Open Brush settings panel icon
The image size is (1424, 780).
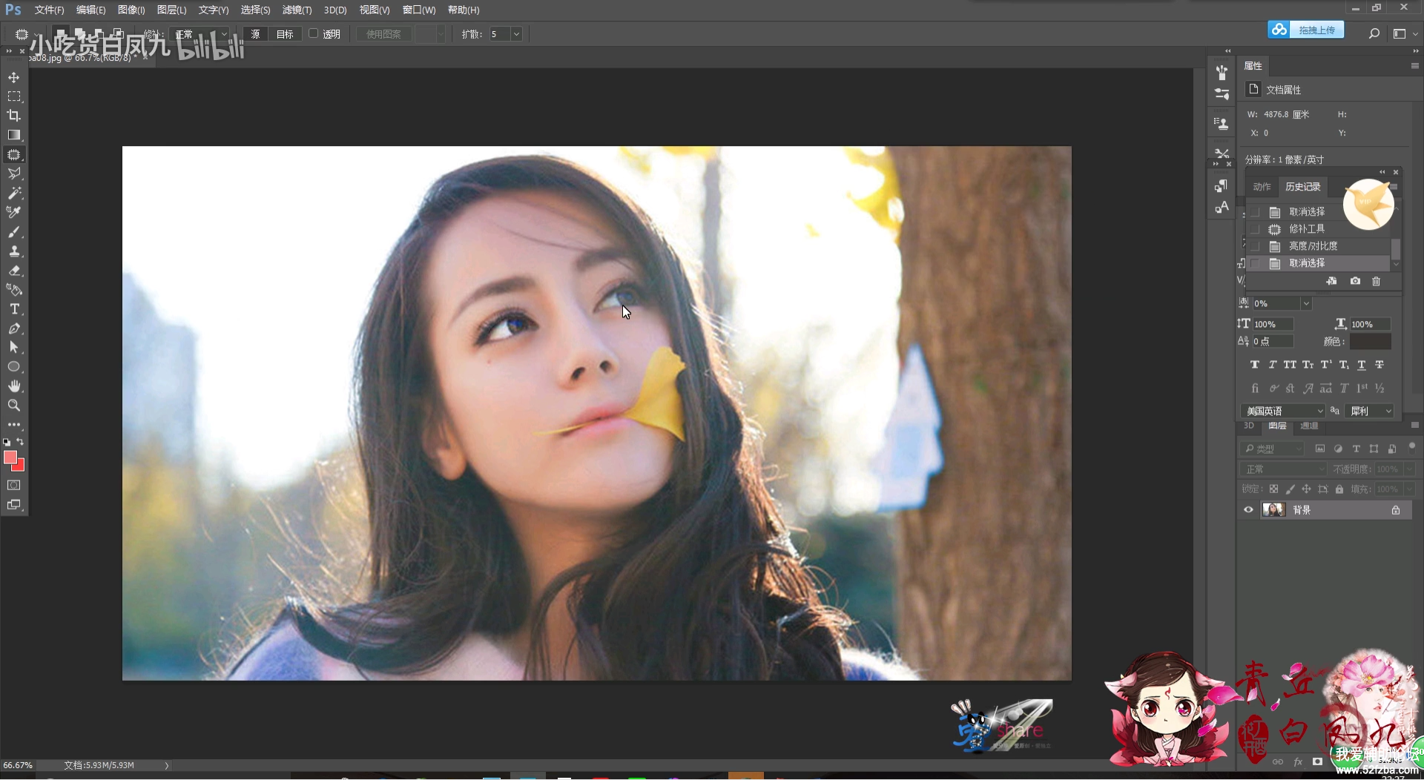pos(1222,93)
